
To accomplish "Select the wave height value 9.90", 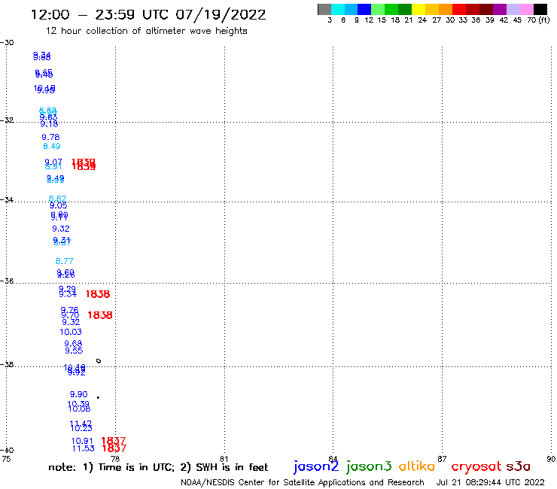I will coord(78,394).
